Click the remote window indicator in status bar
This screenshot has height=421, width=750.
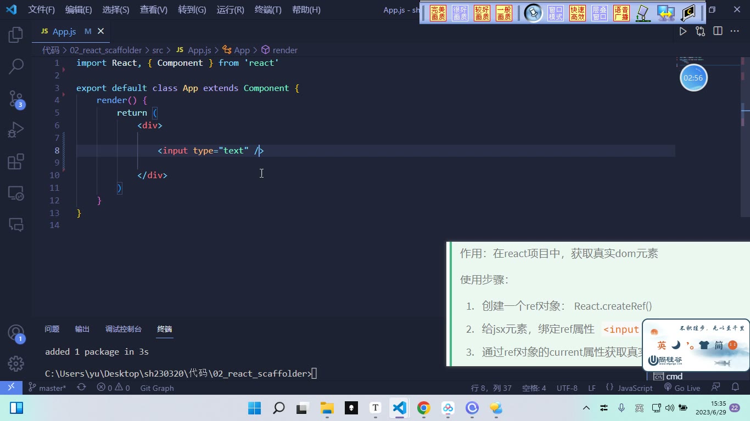pos(11,388)
